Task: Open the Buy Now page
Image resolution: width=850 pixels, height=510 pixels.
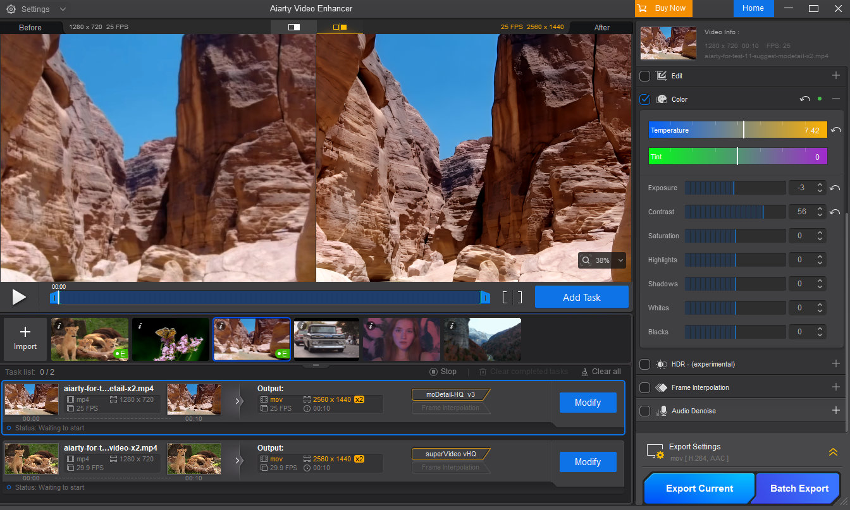Action: [x=663, y=8]
